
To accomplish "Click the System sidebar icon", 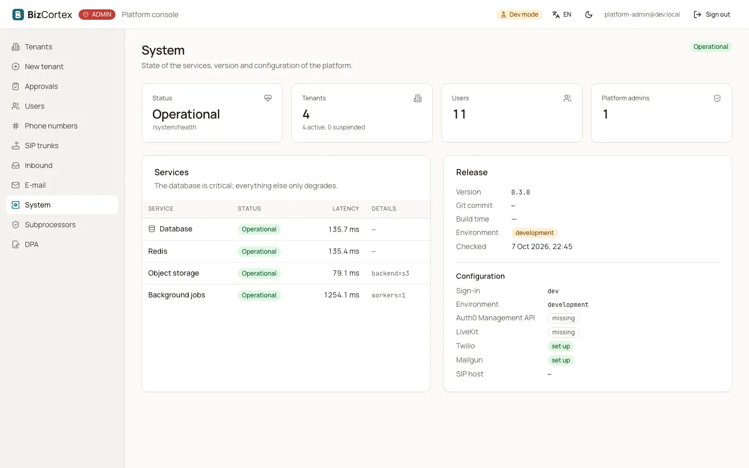I will pos(16,205).
